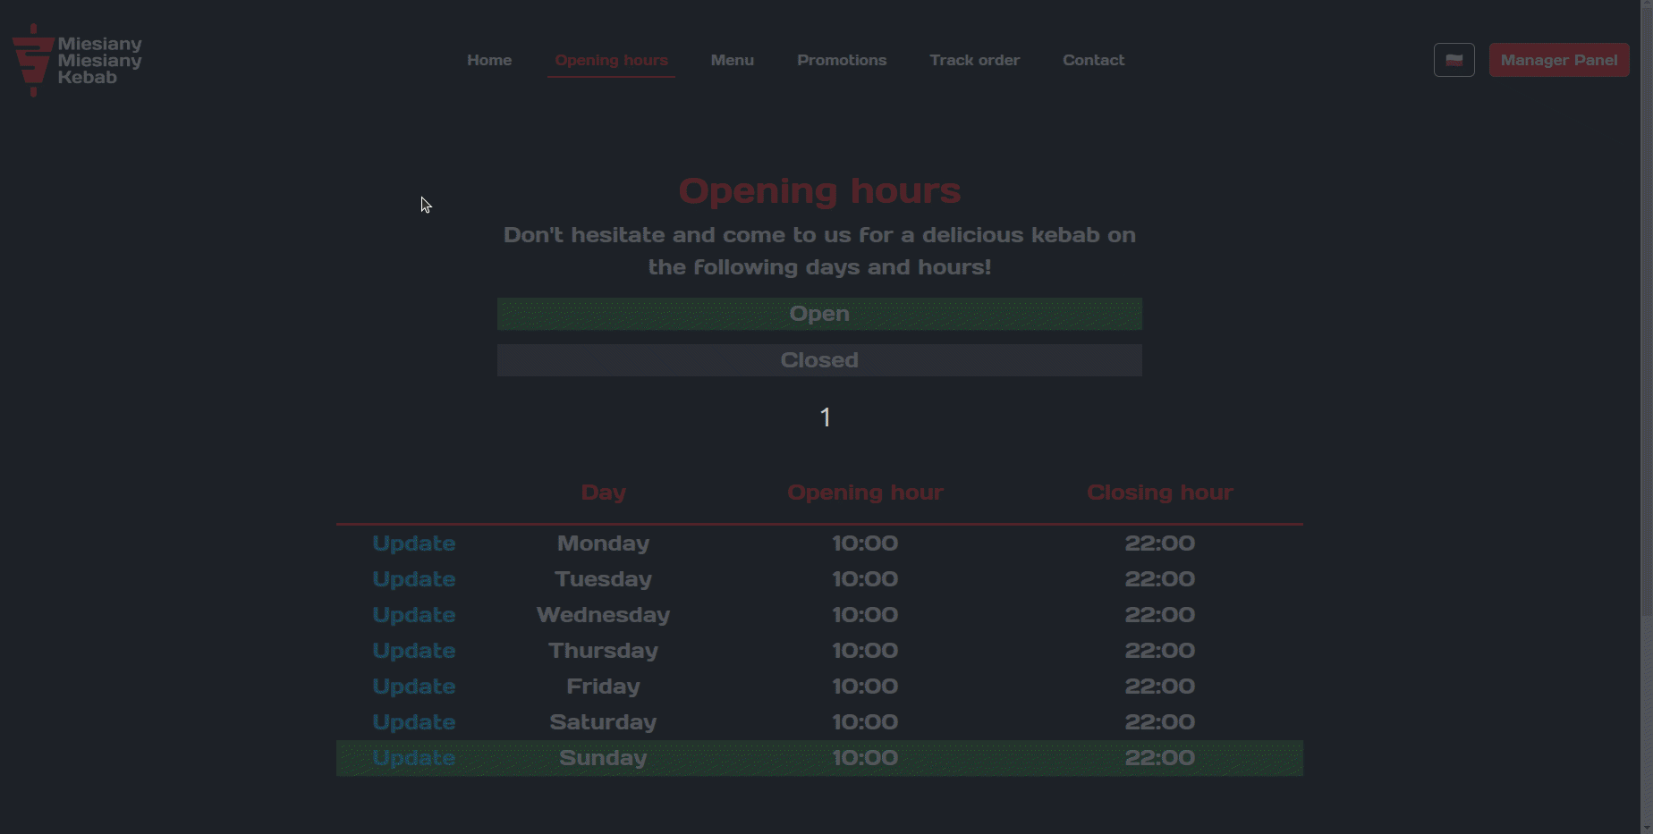Set status to Open

(x=819, y=314)
